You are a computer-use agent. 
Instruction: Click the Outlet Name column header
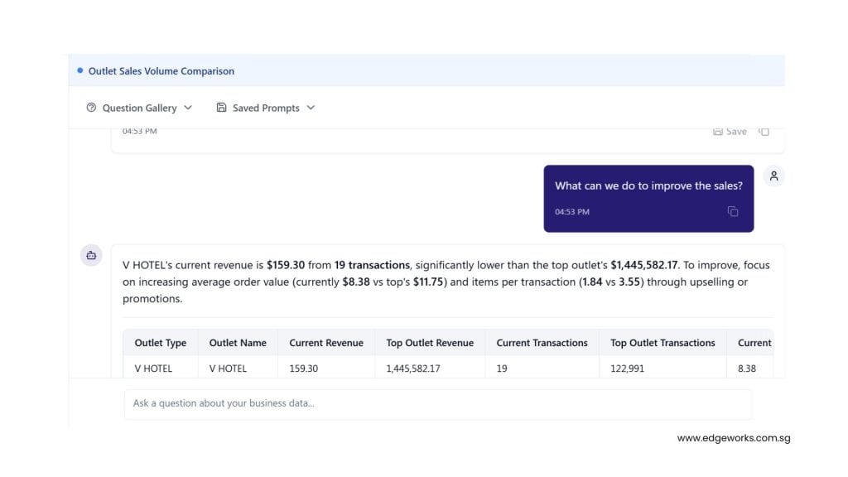point(238,343)
